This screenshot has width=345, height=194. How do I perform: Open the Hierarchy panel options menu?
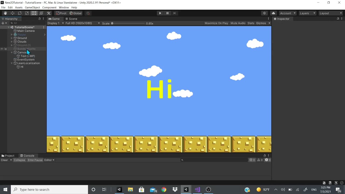pos(43,19)
